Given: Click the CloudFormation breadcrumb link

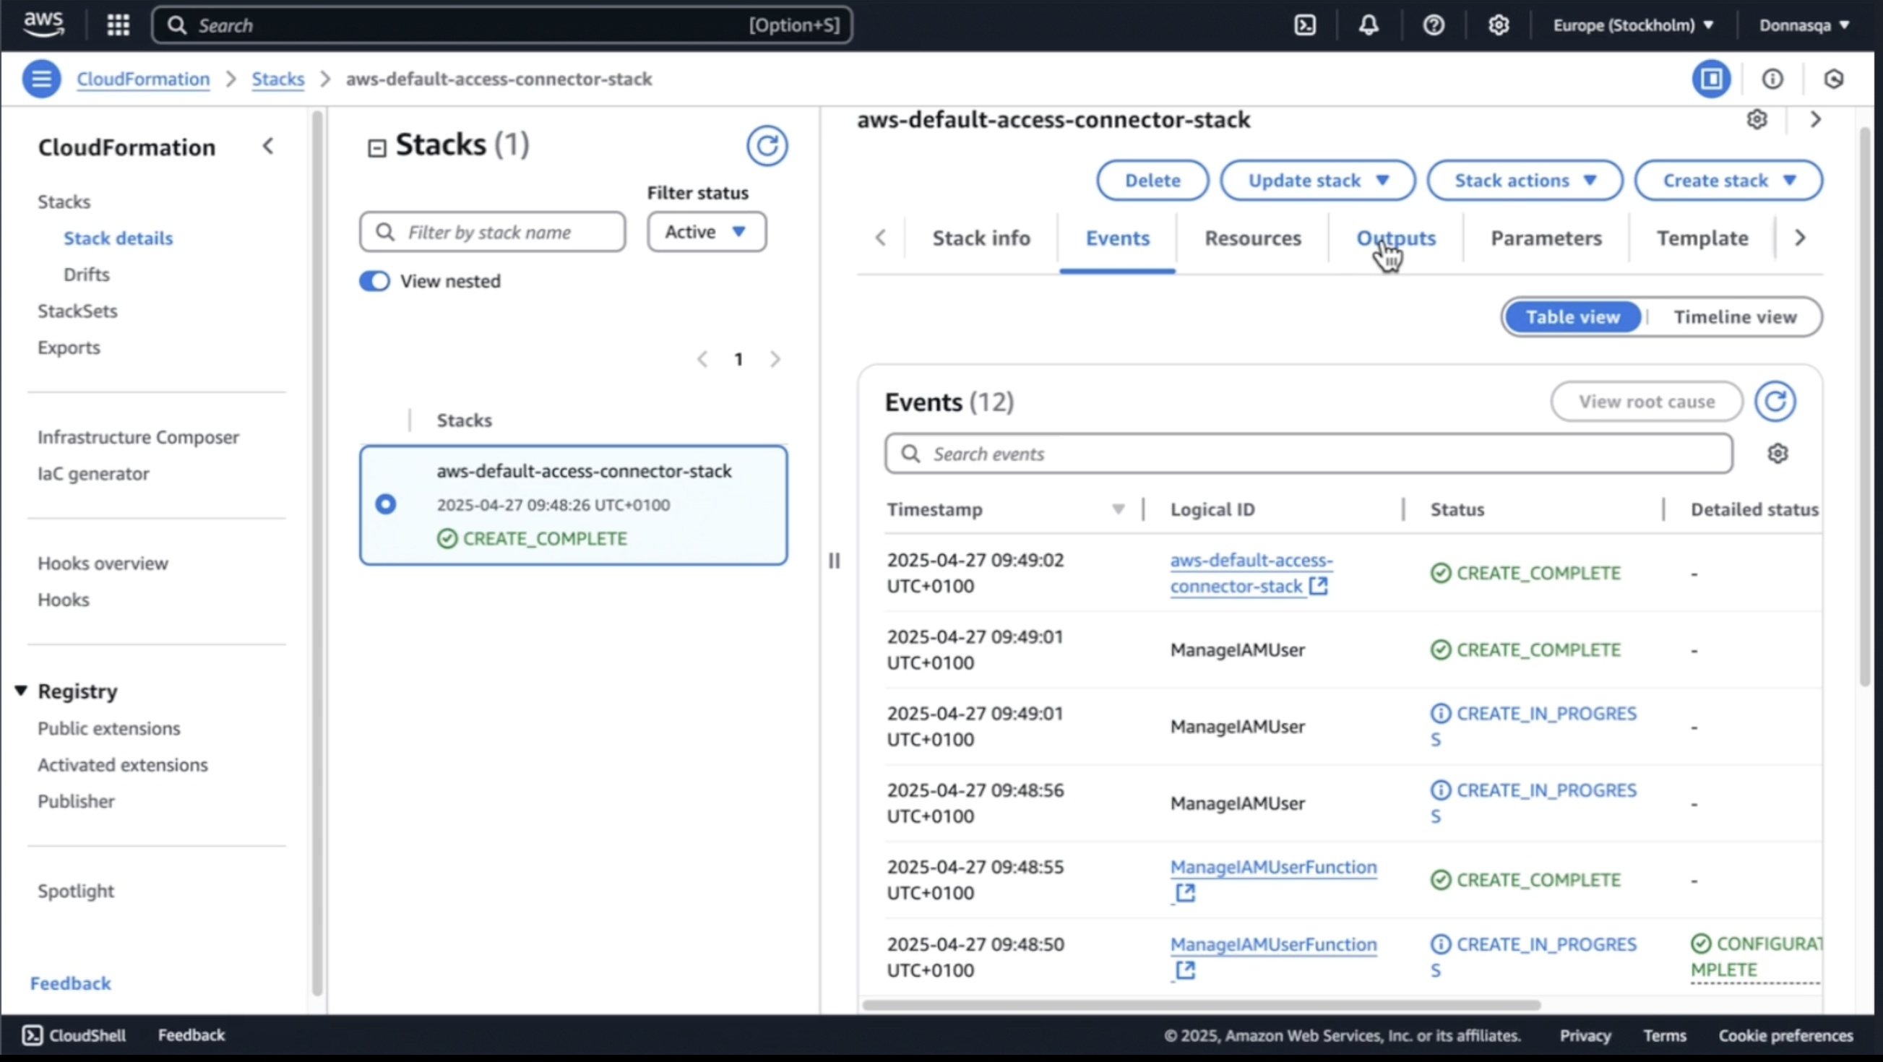Looking at the screenshot, I should point(143,78).
